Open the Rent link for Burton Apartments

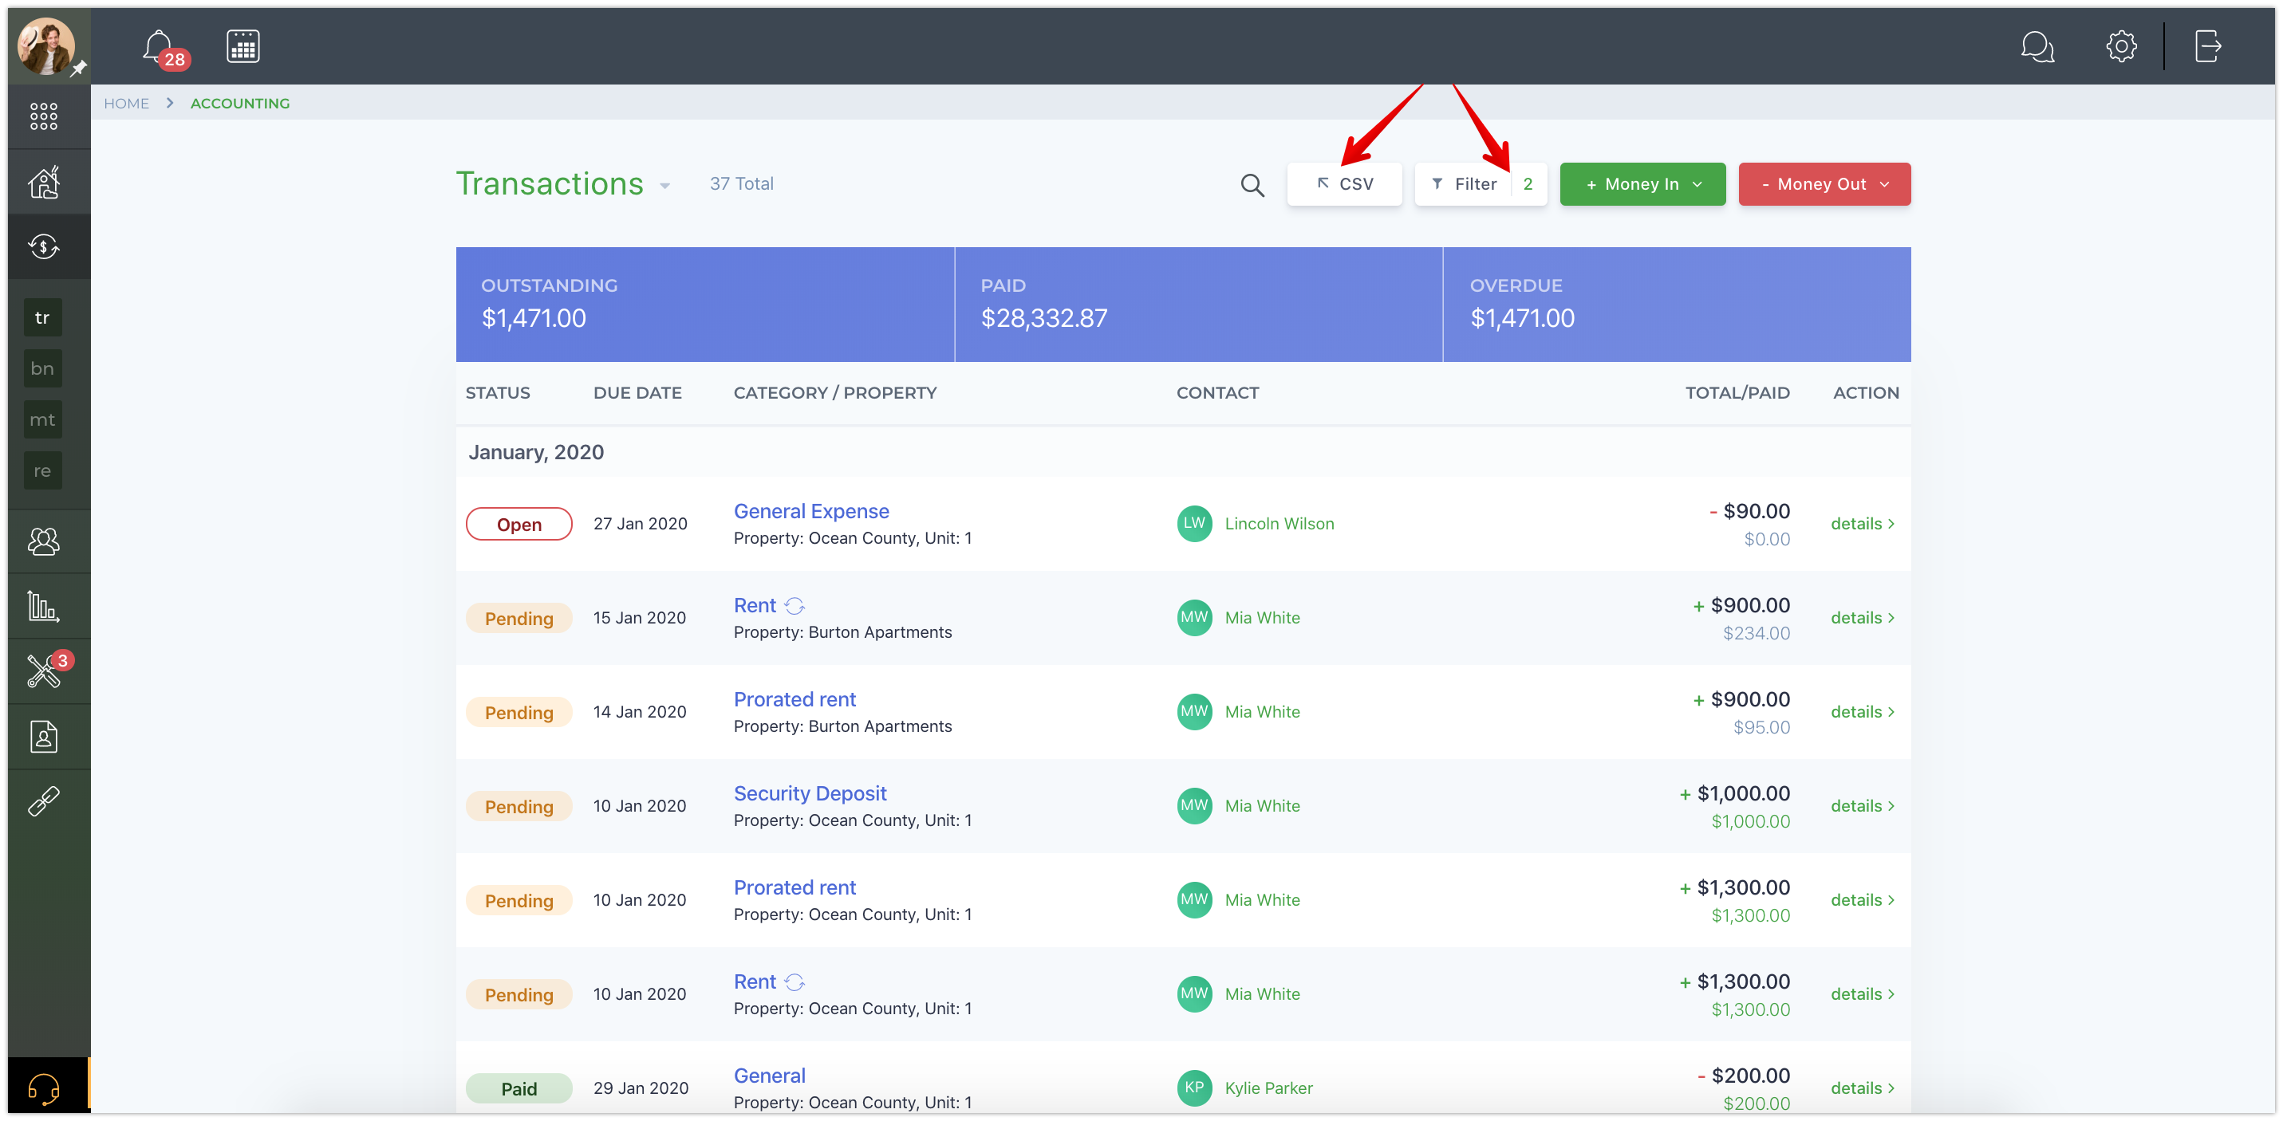tap(754, 605)
